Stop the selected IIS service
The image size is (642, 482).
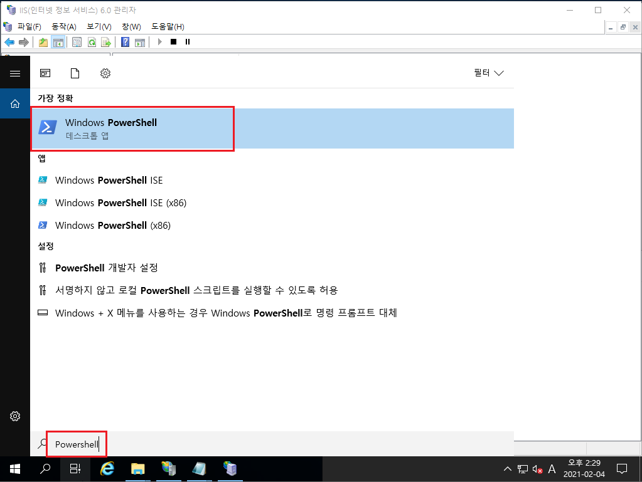click(x=174, y=42)
